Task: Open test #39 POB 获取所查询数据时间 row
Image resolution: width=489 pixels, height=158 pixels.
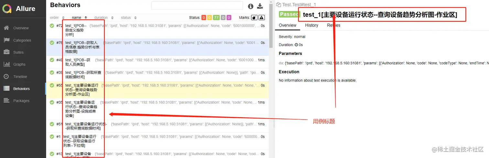Action: (157, 75)
